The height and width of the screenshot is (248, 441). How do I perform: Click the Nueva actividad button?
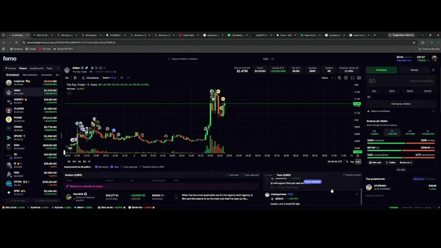click(312, 182)
